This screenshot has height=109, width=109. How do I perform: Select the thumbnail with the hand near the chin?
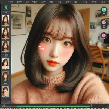[5, 64]
